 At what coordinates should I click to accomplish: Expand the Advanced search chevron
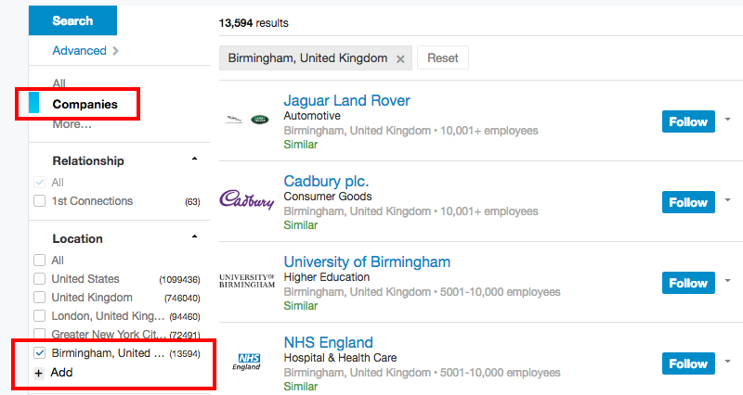pyautogui.click(x=115, y=51)
